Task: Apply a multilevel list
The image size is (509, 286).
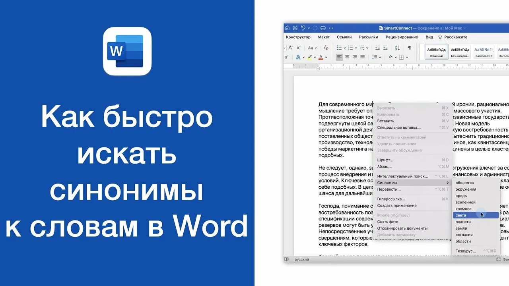Action: [x=361, y=48]
